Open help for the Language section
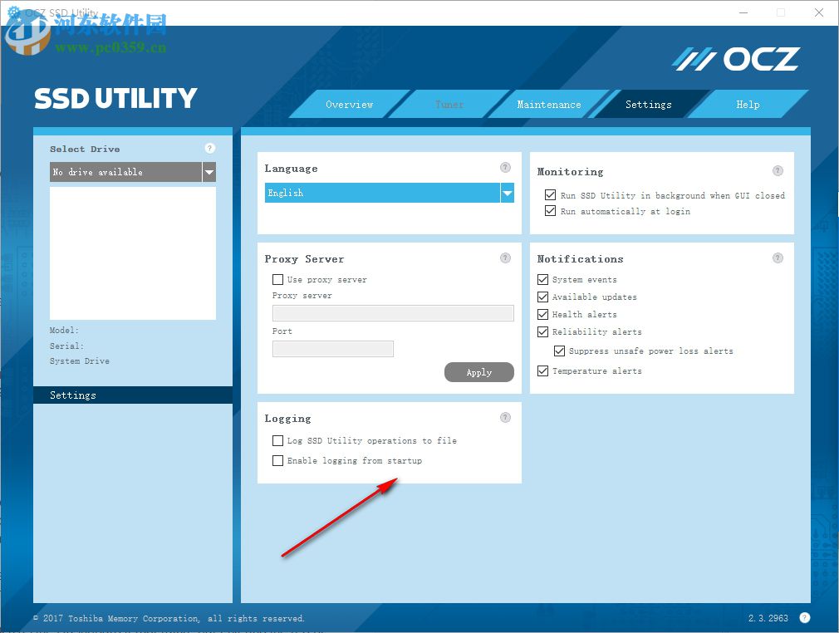This screenshot has width=839, height=633. [505, 167]
